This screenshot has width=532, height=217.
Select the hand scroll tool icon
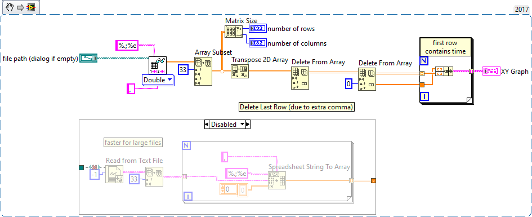10,7
